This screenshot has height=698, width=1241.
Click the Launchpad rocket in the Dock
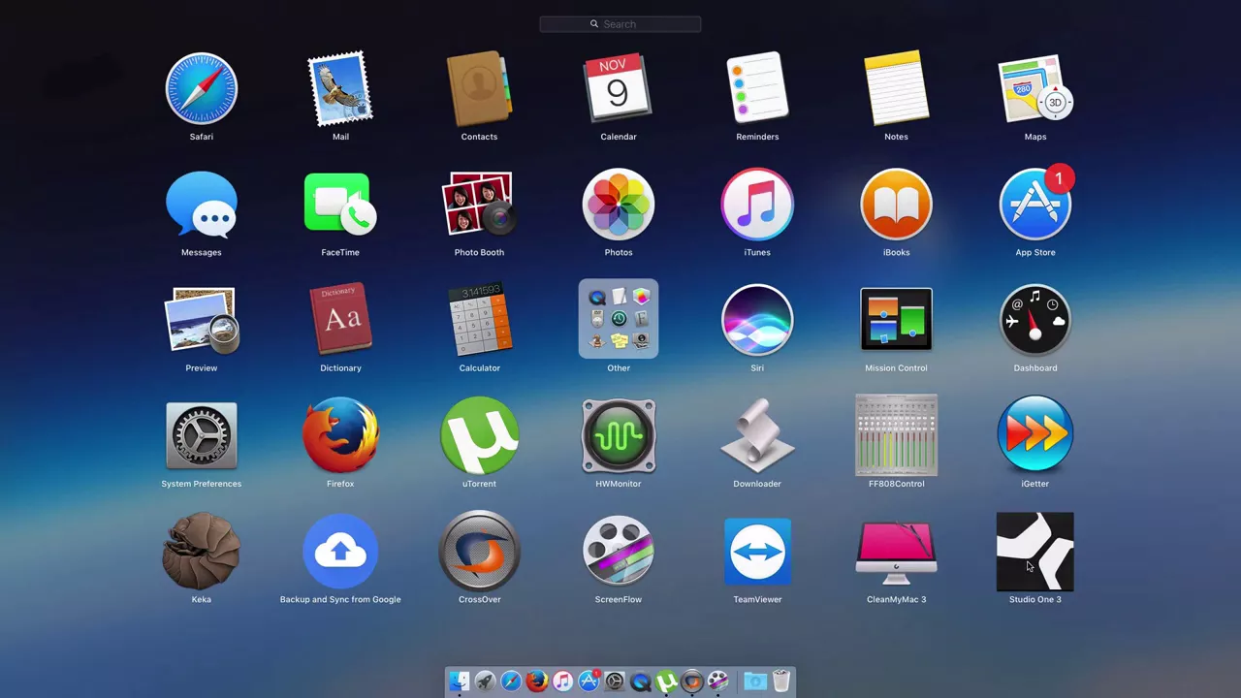tap(485, 682)
